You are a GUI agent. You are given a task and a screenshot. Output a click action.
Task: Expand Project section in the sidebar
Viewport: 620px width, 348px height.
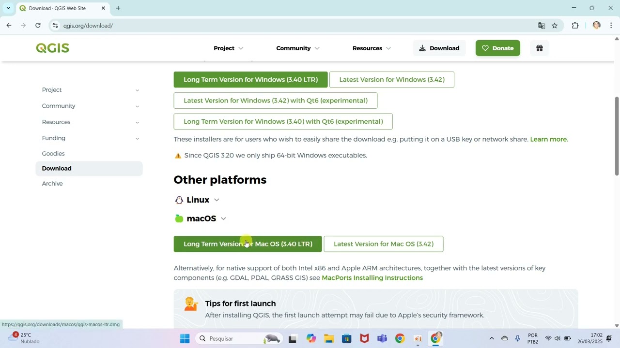137,90
